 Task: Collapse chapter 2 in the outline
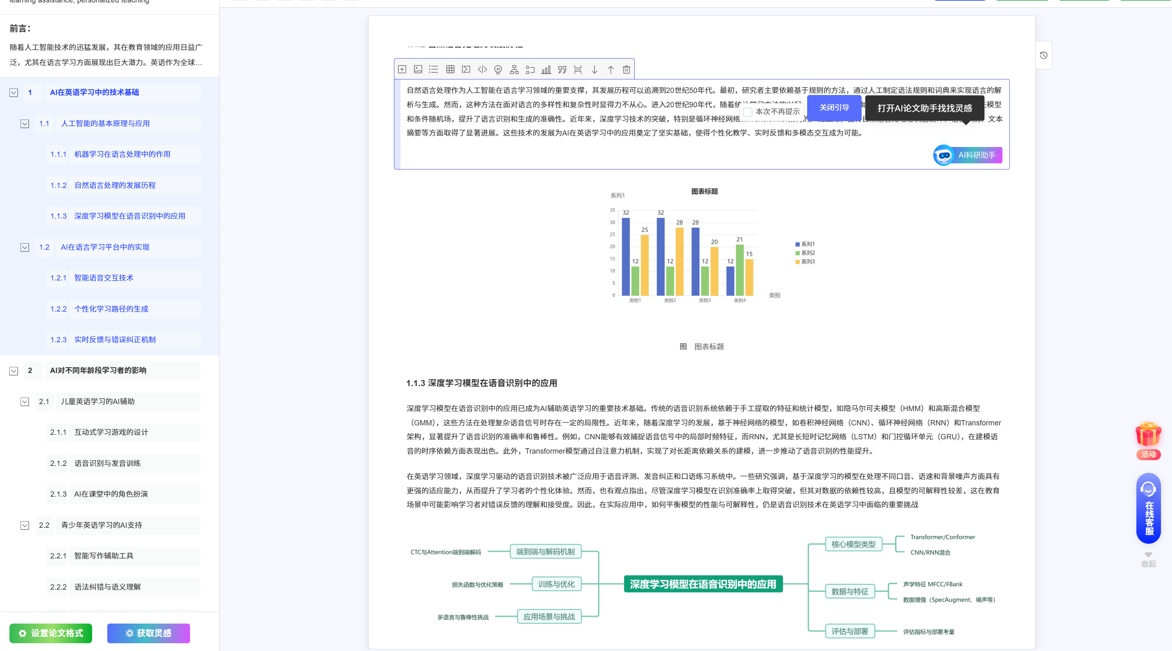click(x=14, y=371)
